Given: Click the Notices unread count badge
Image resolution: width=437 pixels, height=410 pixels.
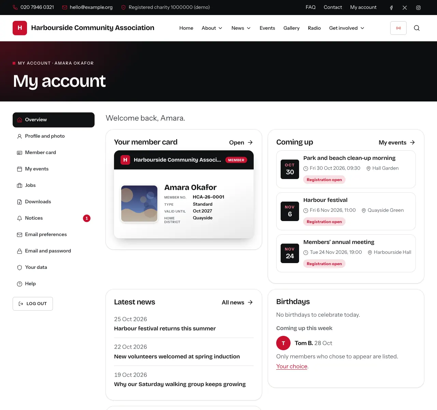Looking at the screenshot, I should pos(87,218).
